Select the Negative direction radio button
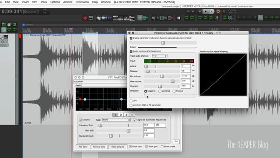 pyautogui.click(x=146, y=91)
